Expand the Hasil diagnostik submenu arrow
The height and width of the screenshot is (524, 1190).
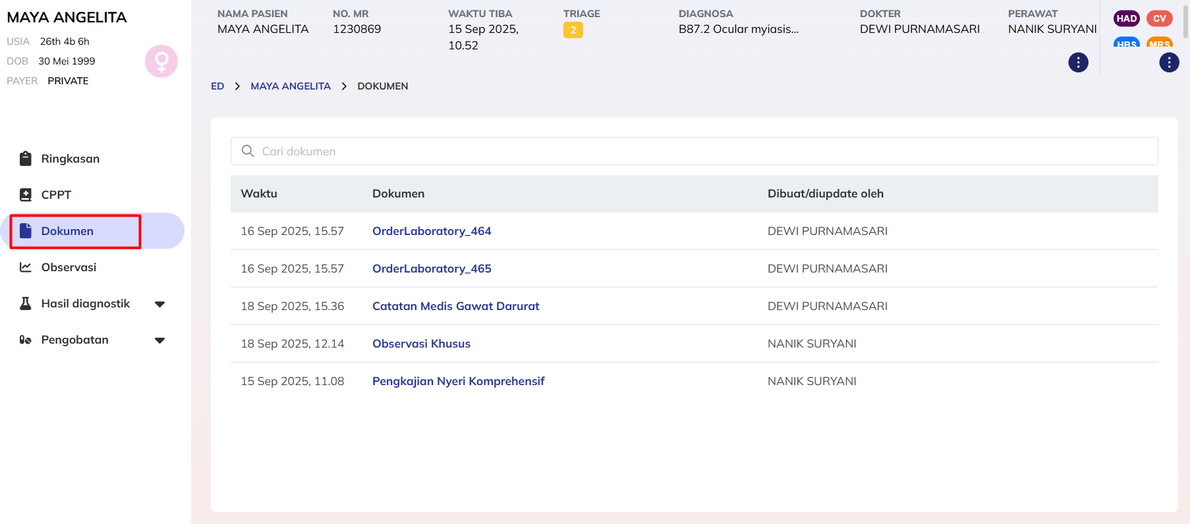coord(159,304)
